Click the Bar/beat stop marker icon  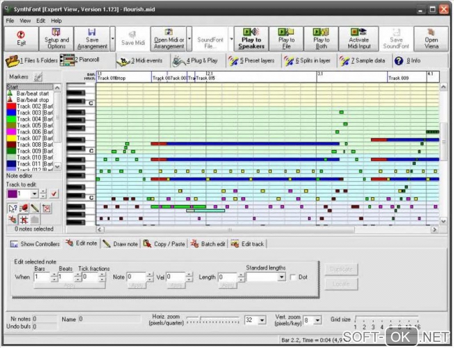(x=10, y=100)
